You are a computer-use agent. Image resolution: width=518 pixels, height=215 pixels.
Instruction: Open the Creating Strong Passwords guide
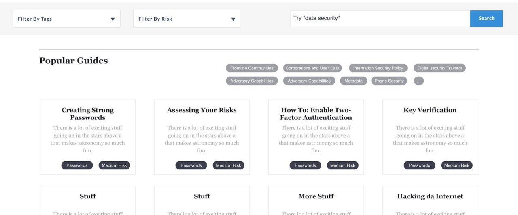point(87,114)
